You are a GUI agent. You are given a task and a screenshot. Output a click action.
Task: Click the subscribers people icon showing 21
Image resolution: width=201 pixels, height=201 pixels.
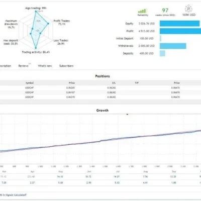[x=188, y=9]
